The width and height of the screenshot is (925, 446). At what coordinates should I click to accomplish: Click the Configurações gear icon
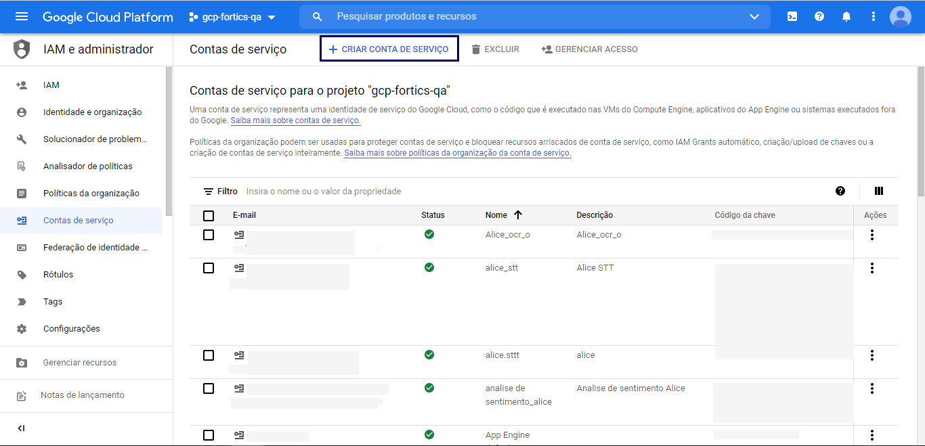22,329
